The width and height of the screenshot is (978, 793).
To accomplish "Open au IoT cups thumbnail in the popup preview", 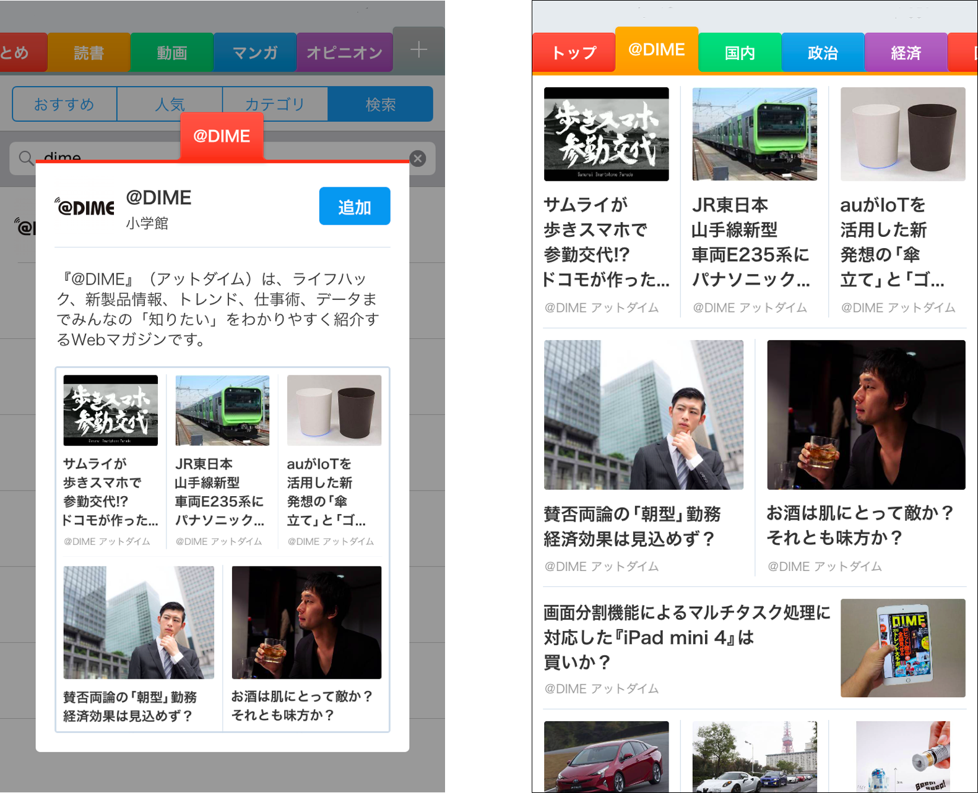I will coord(334,410).
